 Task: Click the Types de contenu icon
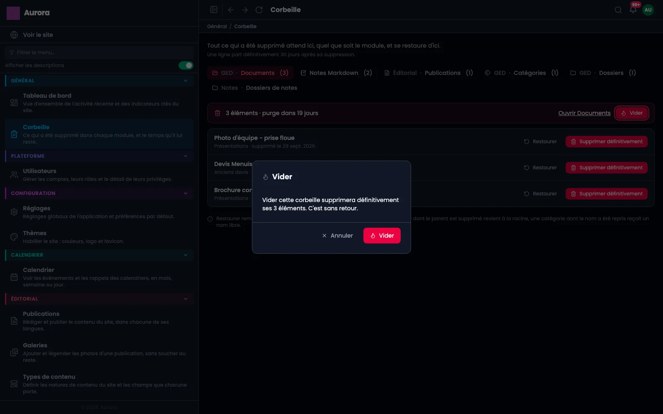coord(14,384)
